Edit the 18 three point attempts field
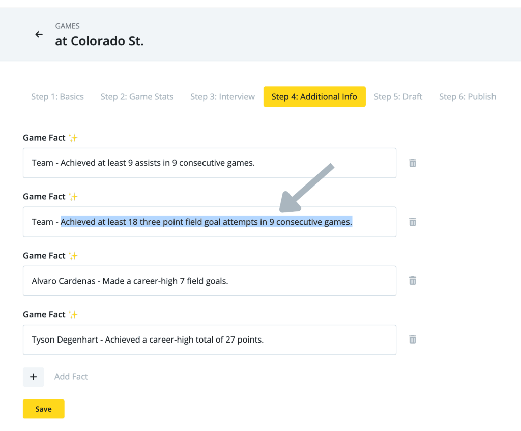The image size is (521, 431). pyautogui.click(x=210, y=222)
